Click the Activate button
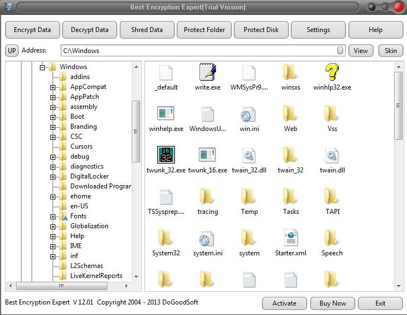Viewport: 407px width, 315px height. point(284,303)
